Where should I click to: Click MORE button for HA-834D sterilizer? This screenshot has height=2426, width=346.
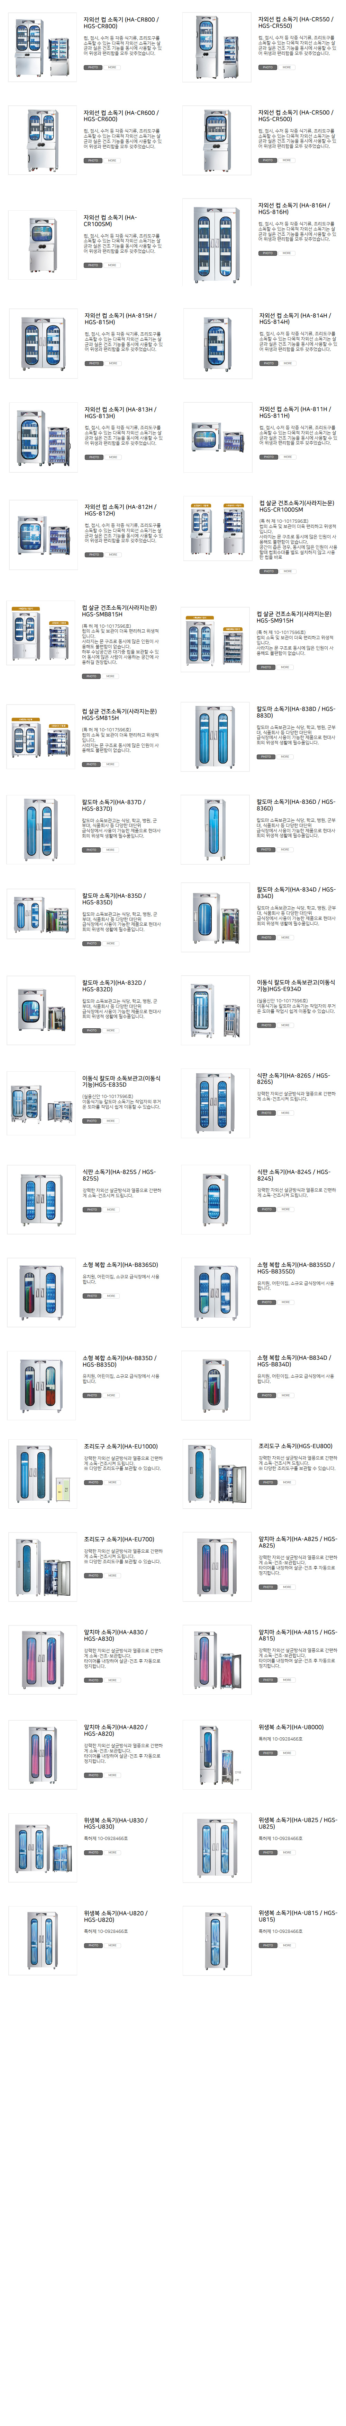point(285,937)
